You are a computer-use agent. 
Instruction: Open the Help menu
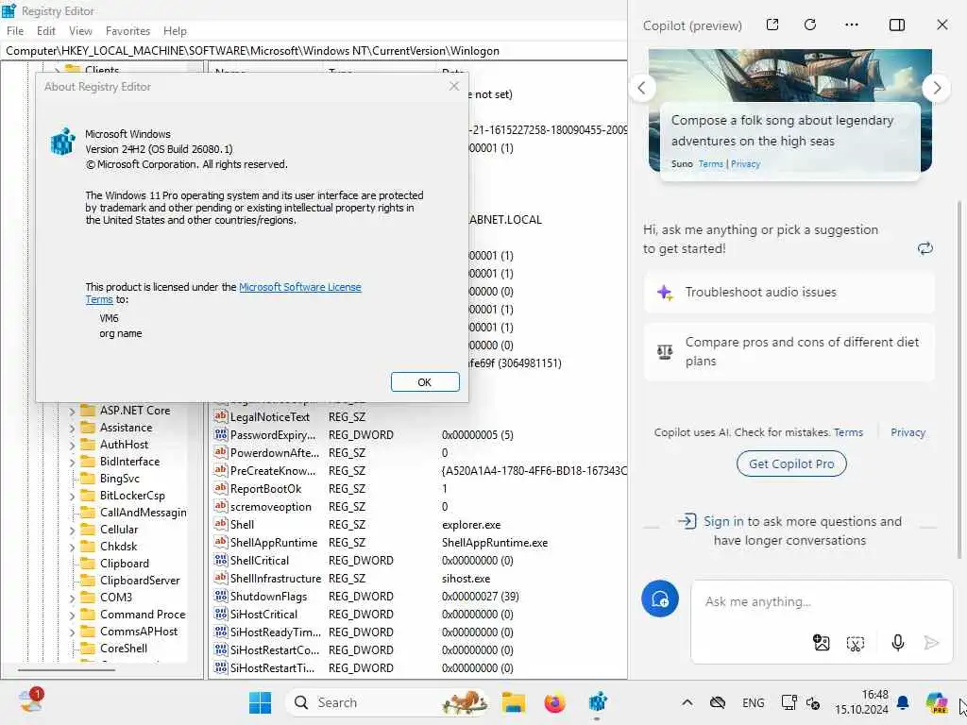point(175,31)
